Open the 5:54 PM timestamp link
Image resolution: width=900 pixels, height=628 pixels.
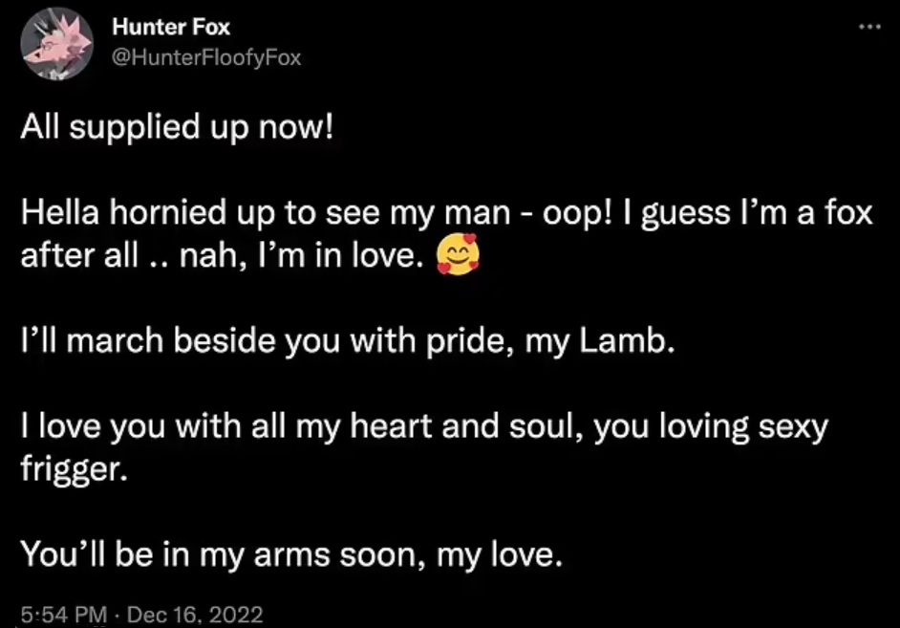59,614
